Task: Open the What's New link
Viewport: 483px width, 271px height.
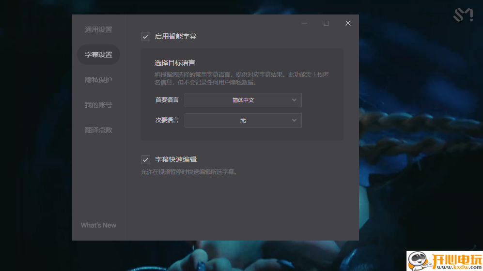Action: 98,225
